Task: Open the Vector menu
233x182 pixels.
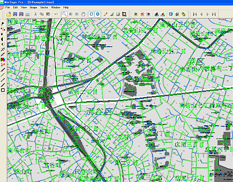Action: [44, 7]
